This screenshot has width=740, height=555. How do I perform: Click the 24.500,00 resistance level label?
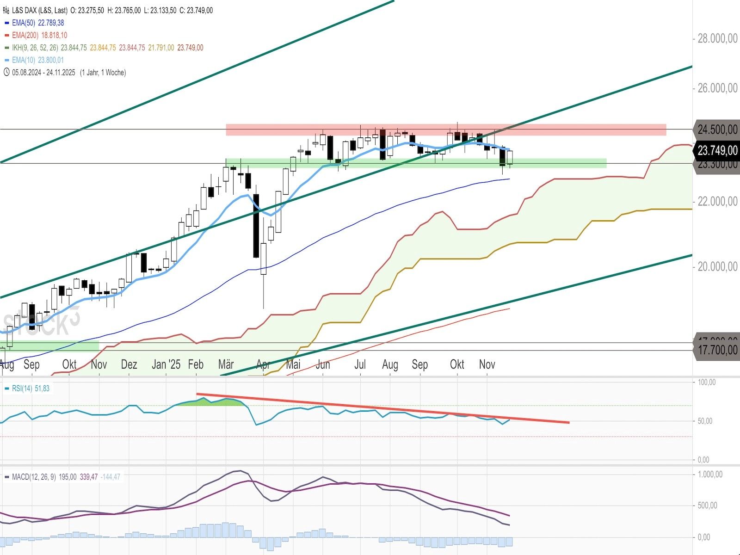pos(717,129)
